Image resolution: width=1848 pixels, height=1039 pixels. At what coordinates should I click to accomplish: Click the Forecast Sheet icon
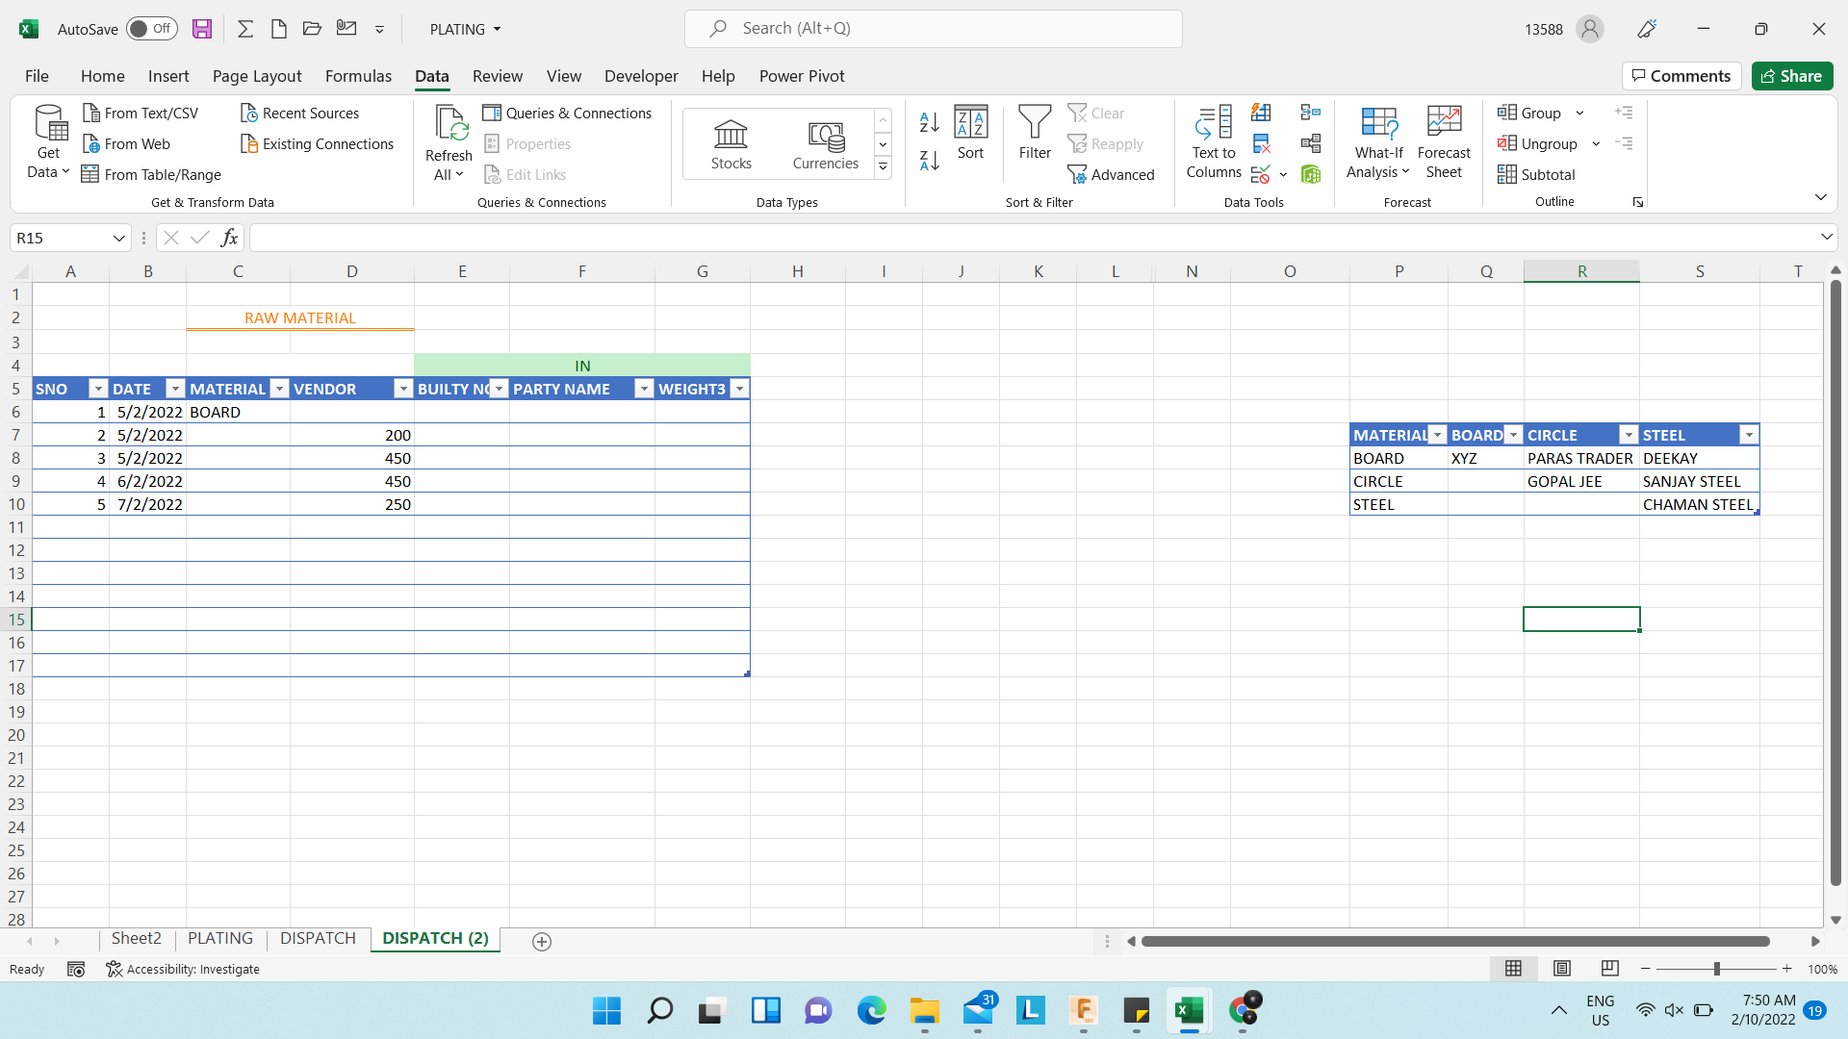pyautogui.click(x=1444, y=139)
